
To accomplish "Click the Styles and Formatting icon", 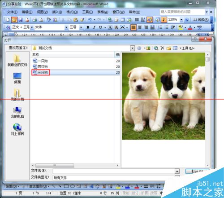I will click(8, 27).
